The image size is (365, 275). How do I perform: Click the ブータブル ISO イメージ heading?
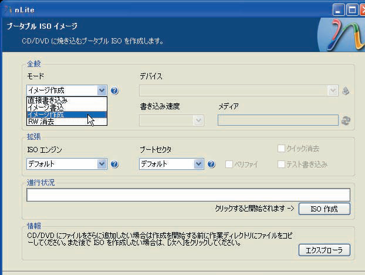point(42,26)
